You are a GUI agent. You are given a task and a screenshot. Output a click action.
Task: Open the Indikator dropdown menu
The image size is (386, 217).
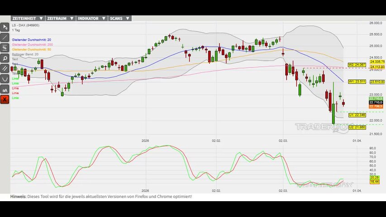91,19
